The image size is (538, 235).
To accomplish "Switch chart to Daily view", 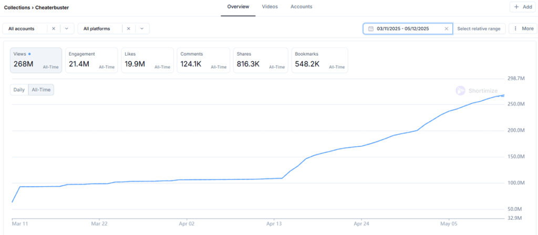I will [19, 90].
